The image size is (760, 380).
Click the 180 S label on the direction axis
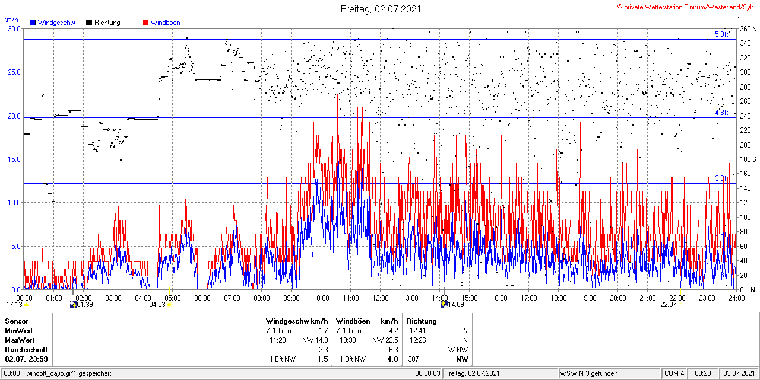click(x=747, y=159)
